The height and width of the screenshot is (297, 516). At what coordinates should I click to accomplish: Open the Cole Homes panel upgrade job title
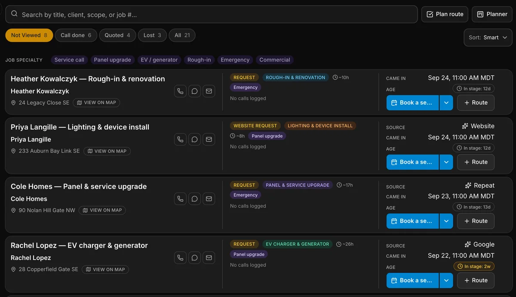click(x=79, y=186)
